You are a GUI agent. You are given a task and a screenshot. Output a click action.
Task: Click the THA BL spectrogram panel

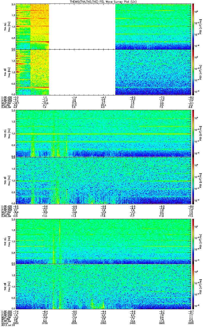103,27
